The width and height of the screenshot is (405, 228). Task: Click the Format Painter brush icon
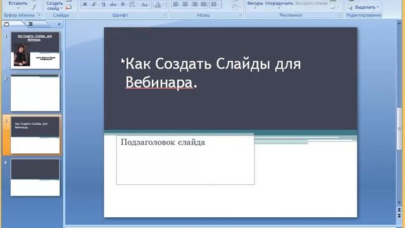point(34,7)
